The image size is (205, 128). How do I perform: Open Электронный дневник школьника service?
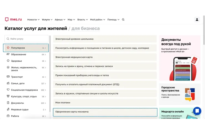coord(105,39)
